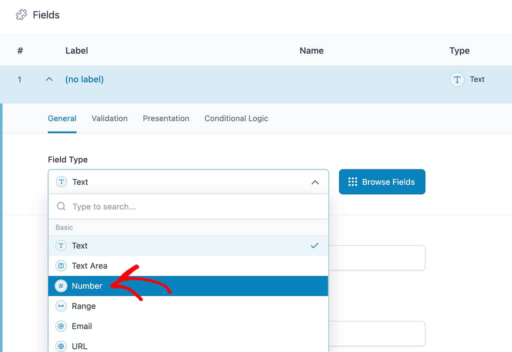
Task: Click the Name column header
Action: 311,50
